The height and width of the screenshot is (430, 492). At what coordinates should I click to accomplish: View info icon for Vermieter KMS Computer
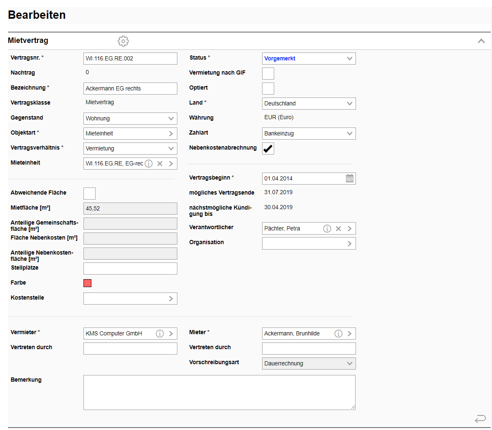pos(160,334)
